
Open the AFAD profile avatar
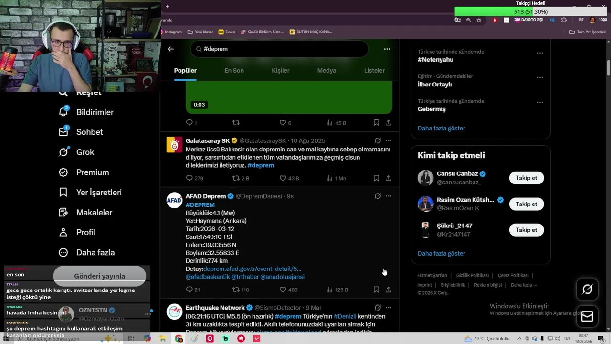coord(174,200)
